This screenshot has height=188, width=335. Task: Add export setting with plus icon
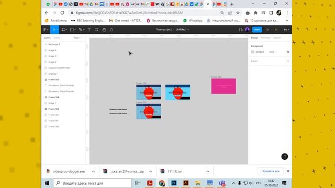[288, 61]
